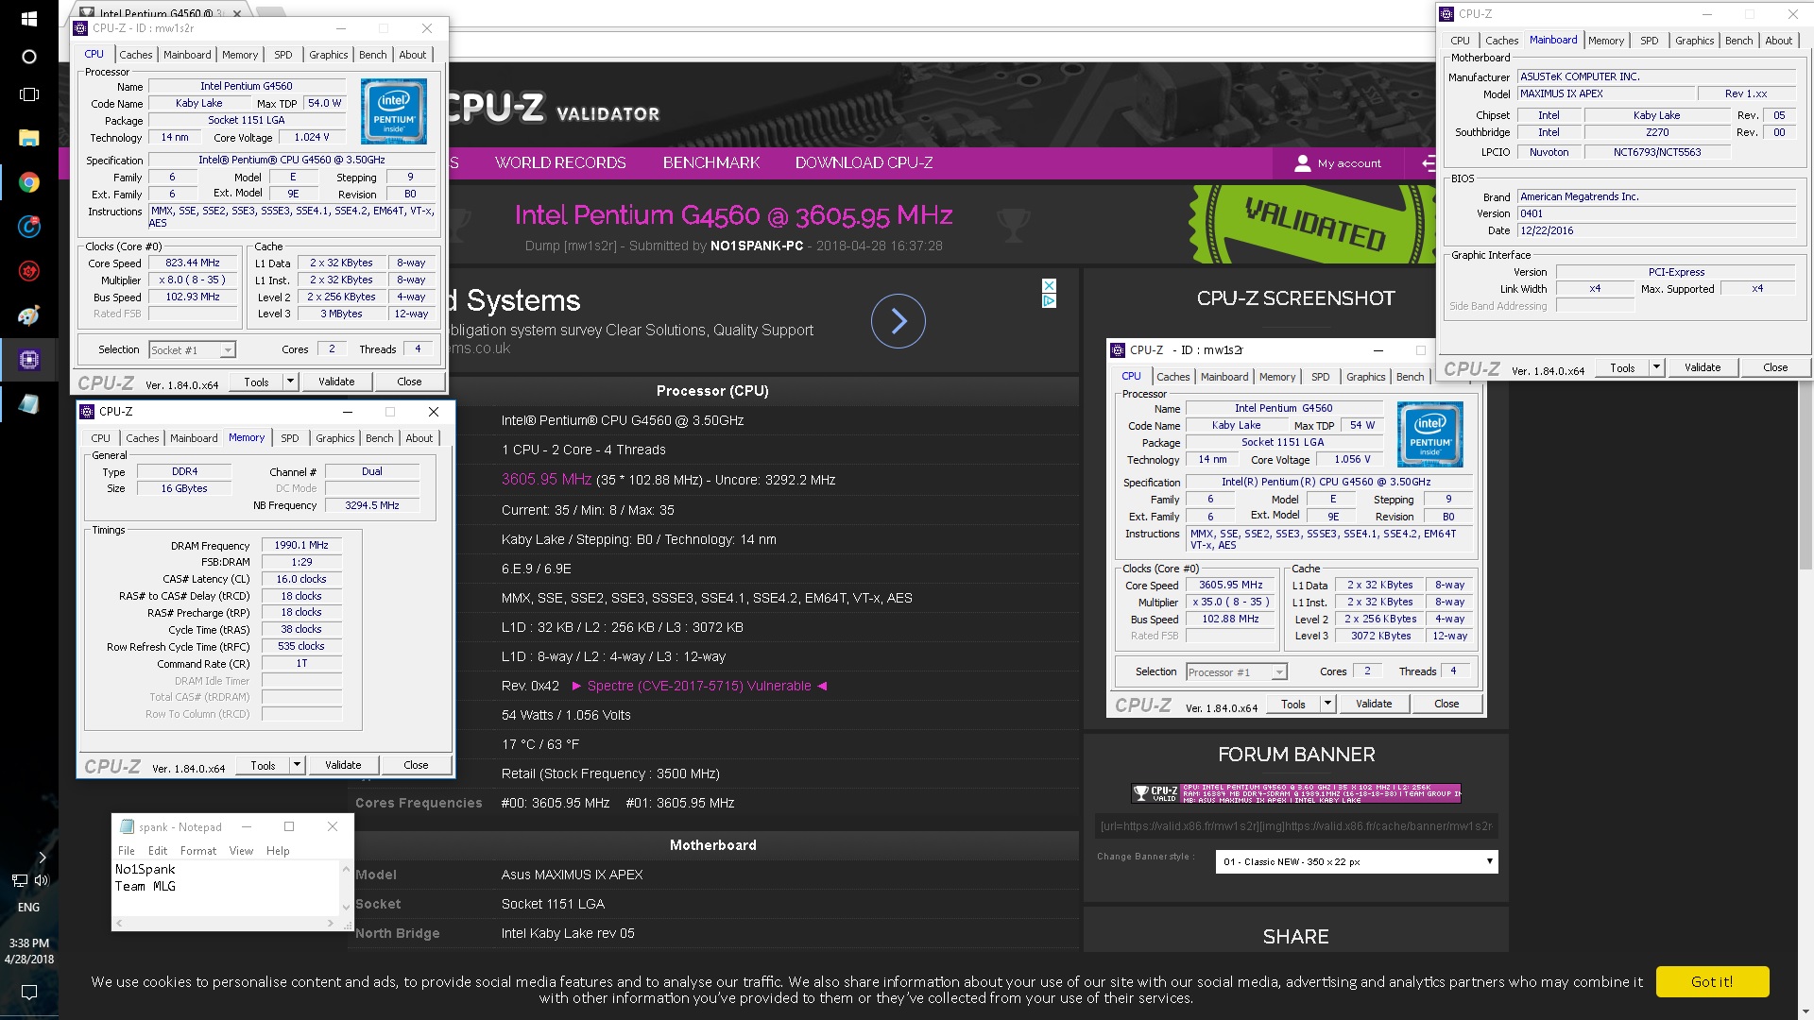The image size is (1814, 1020).
Task: Go to DOWNLOAD CPU-Z page
Action: click(x=864, y=163)
